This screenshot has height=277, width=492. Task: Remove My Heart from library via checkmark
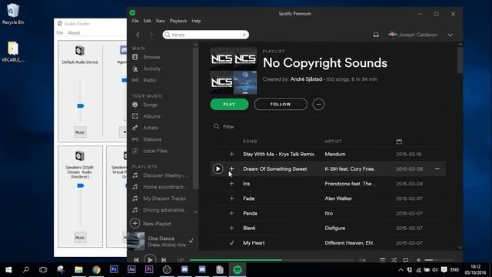231,243
